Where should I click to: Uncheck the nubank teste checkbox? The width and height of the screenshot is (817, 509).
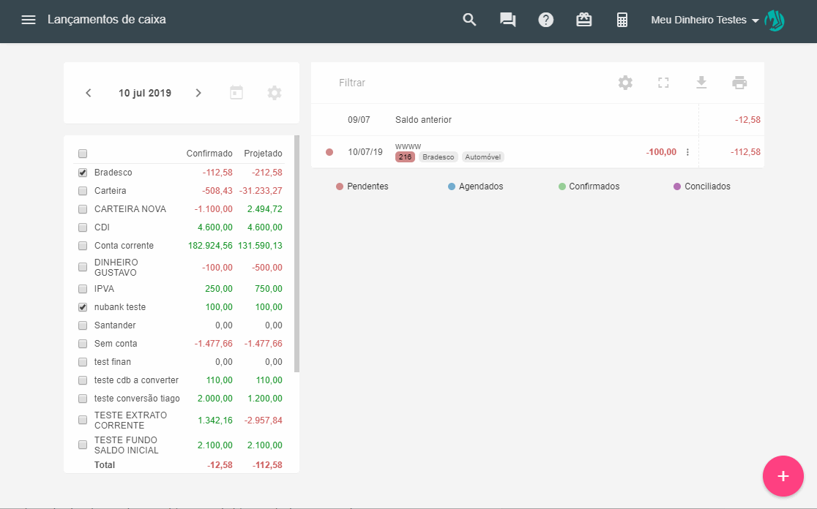(x=83, y=307)
